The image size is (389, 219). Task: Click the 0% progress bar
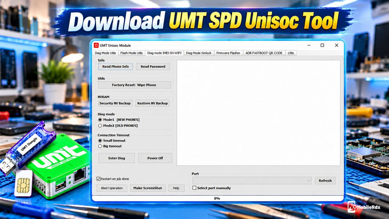pyautogui.click(x=217, y=198)
